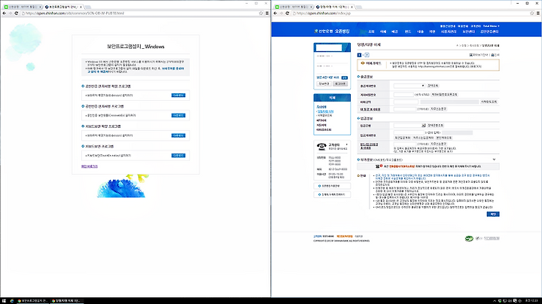Focus the transfer amount input field
This screenshot has width=542, height=304.
[406, 102]
